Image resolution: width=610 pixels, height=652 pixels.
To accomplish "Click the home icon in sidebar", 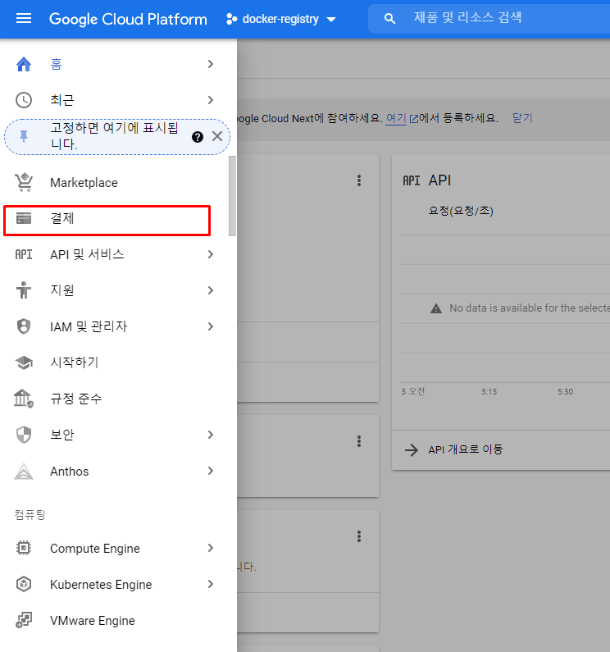I will pyautogui.click(x=24, y=64).
